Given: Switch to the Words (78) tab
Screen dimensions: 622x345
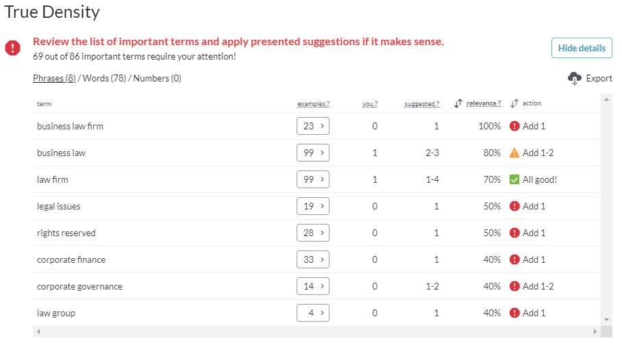Looking at the screenshot, I should tap(104, 79).
